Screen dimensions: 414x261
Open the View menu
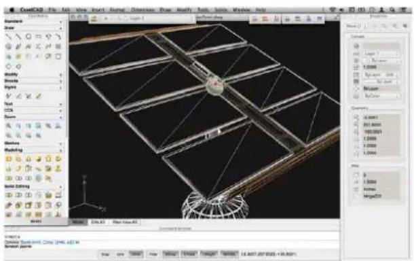point(81,10)
